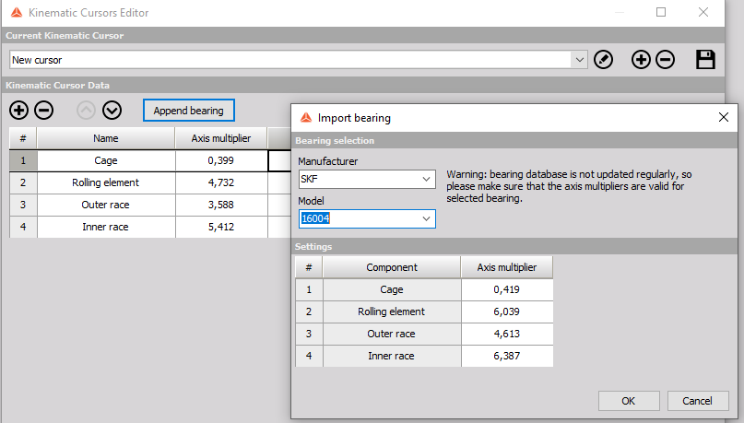The height and width of the screenshot is (423, 744).
Task: Click the 6,387 axis multiplier cell
Action: pos(507,356)
